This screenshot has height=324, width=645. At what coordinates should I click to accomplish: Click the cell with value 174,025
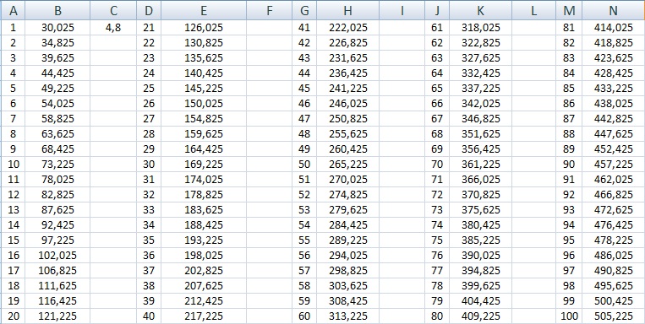tap(204, 180)
